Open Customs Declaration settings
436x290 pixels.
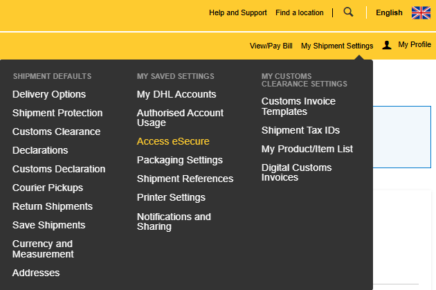(59, 169)
